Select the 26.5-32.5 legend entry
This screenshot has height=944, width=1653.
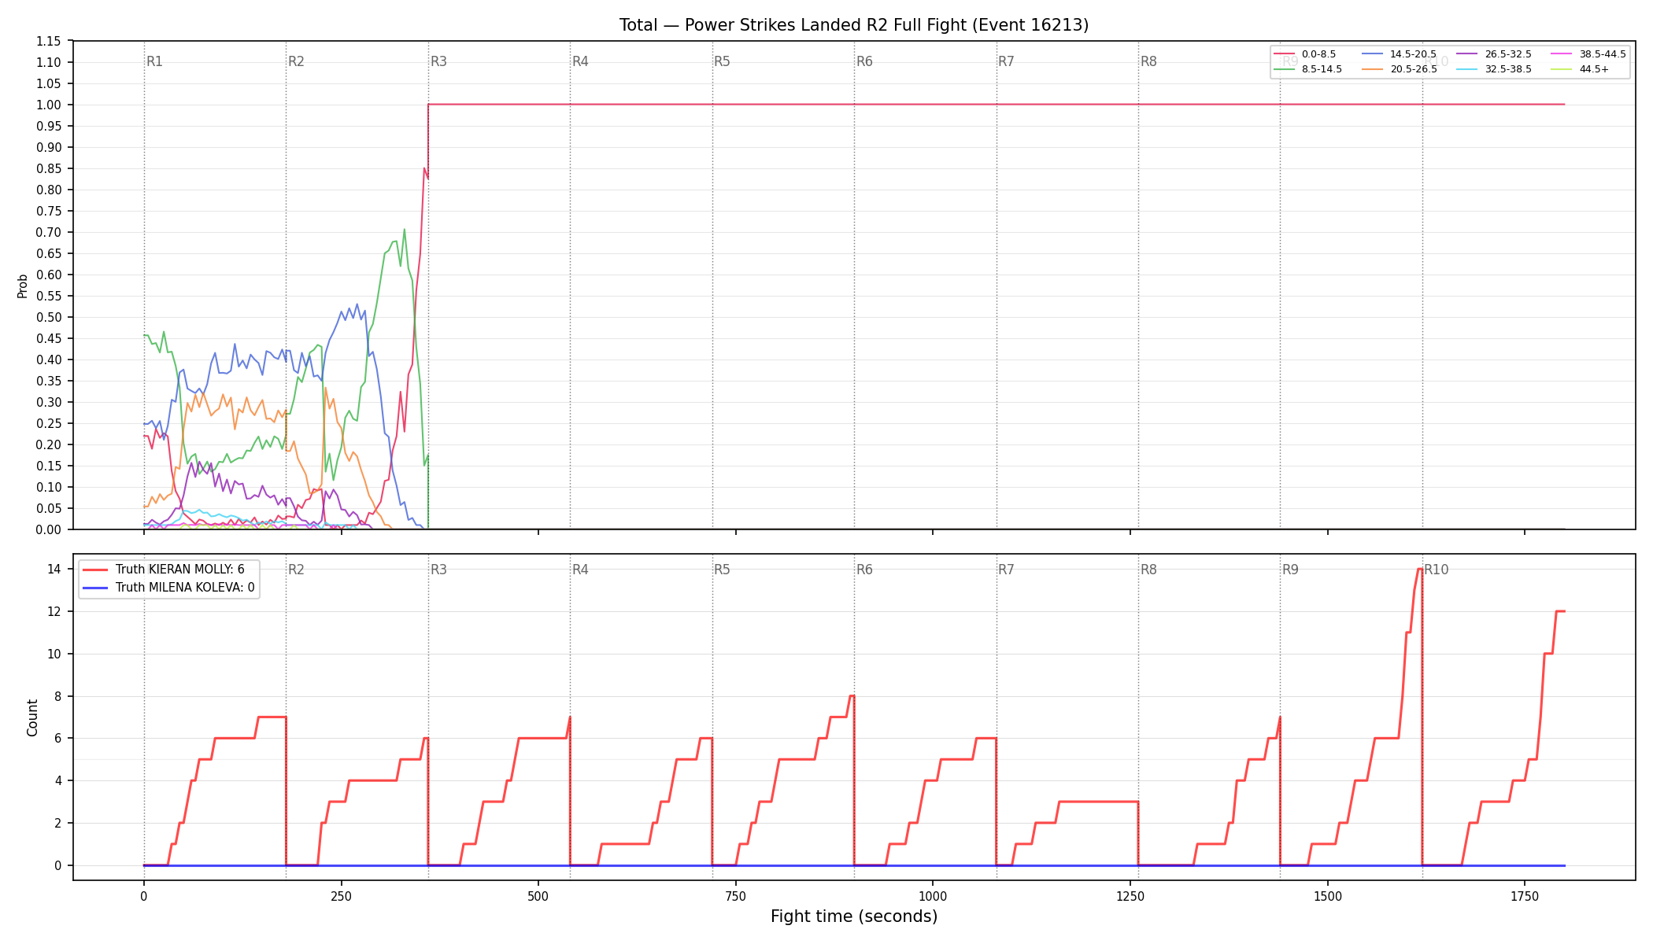click(1494, 54)
